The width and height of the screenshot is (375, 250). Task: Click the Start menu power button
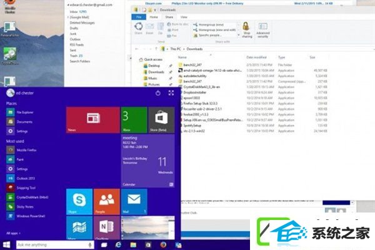[158, 93]
